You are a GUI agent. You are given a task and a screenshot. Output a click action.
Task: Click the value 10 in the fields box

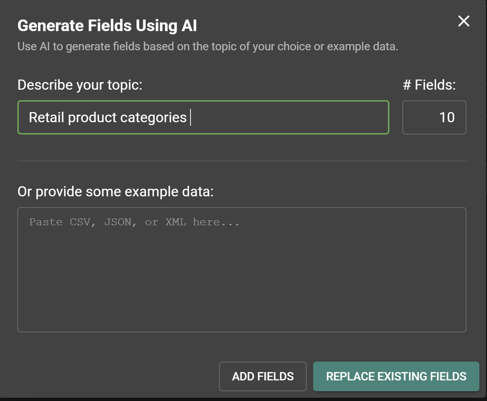pyautogui.click(x=447, y=118)
